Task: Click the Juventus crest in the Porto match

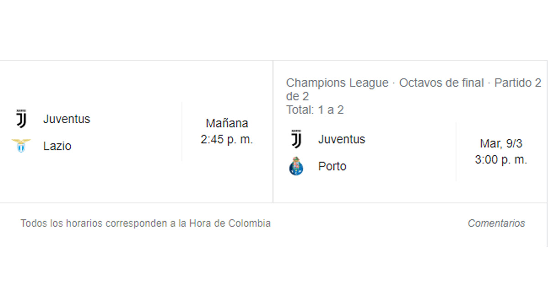Action: click(296, 139)
